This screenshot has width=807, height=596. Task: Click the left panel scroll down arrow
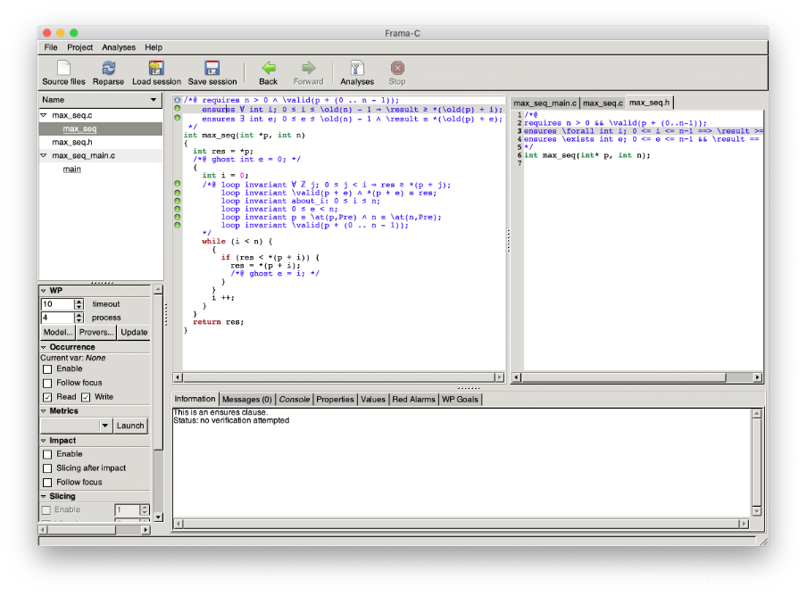point(158,517)
